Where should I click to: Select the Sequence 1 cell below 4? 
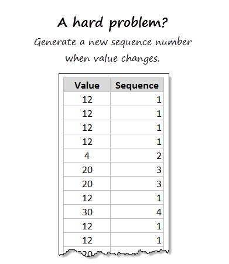137,226
